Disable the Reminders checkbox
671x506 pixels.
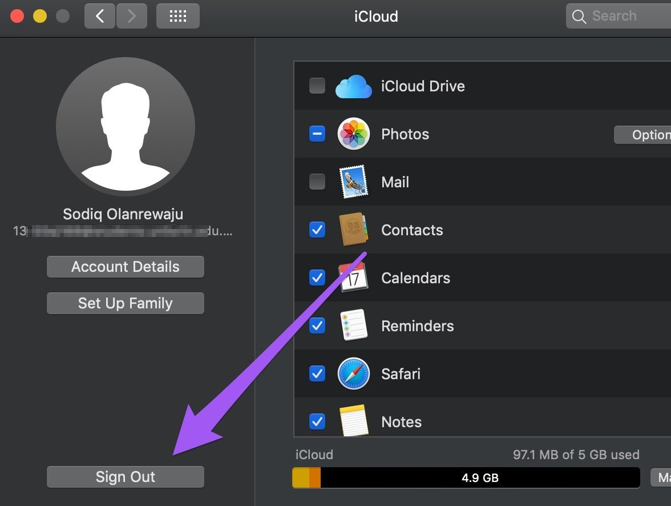click(x=317, y=326)
